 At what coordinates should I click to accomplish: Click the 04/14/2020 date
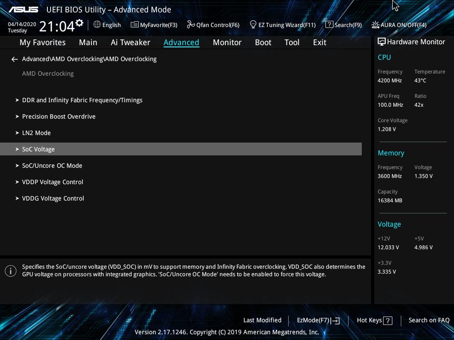(x=22, y=24)
